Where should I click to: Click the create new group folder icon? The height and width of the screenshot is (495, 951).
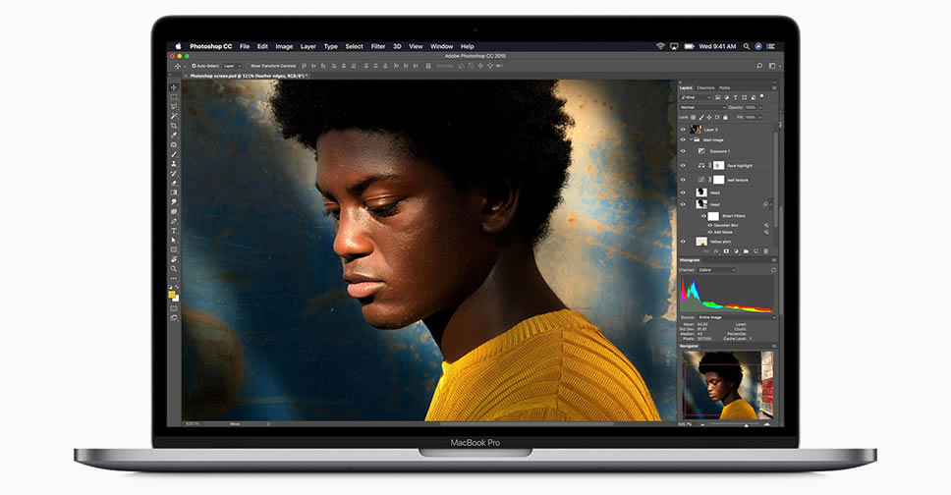[x=748, y=251]
